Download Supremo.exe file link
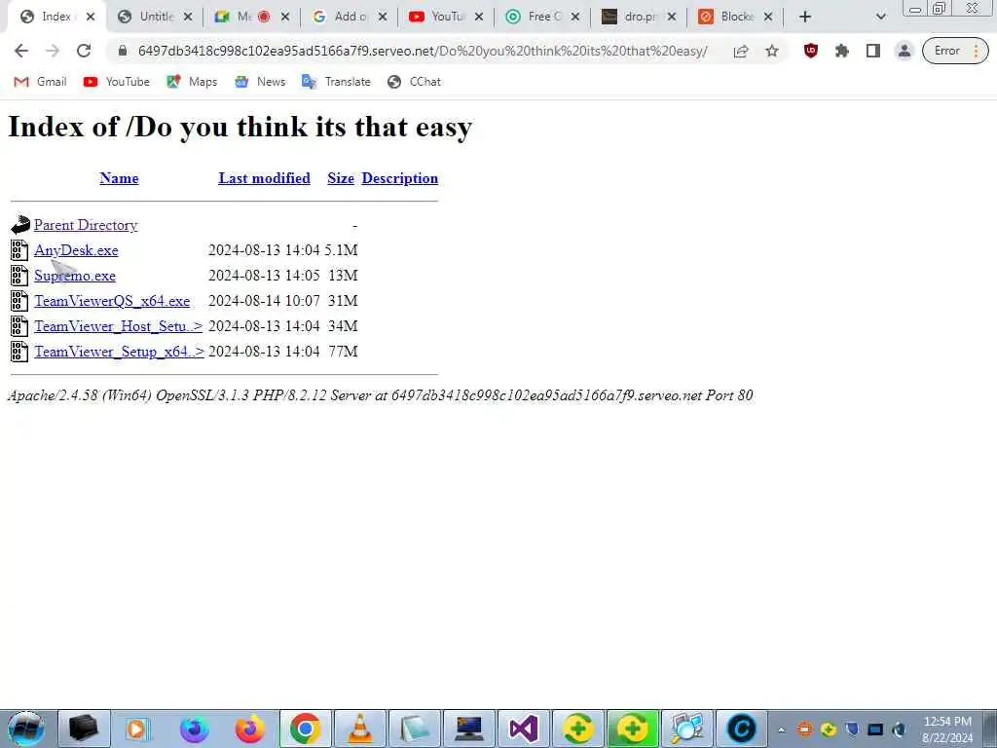Image resolution: width=997 pixels, height=748 pixels. pos(75,276)
